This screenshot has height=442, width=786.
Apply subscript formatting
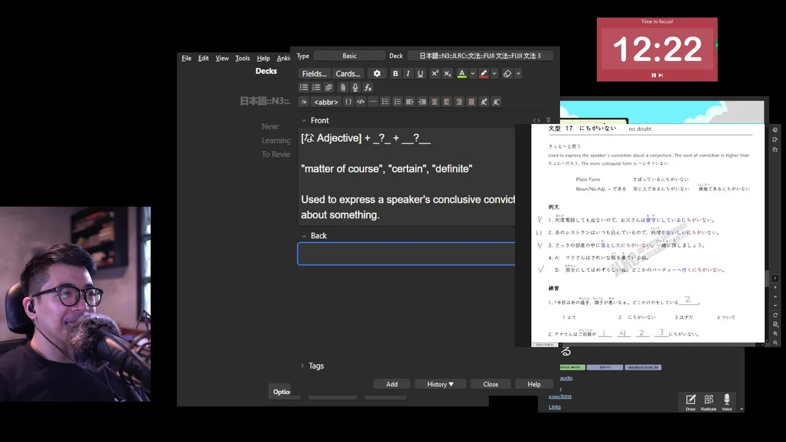[x=447, y=74]
